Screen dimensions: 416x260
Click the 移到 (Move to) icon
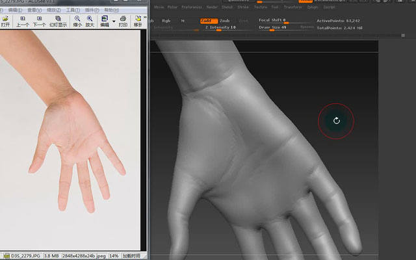tap(138, 21)
